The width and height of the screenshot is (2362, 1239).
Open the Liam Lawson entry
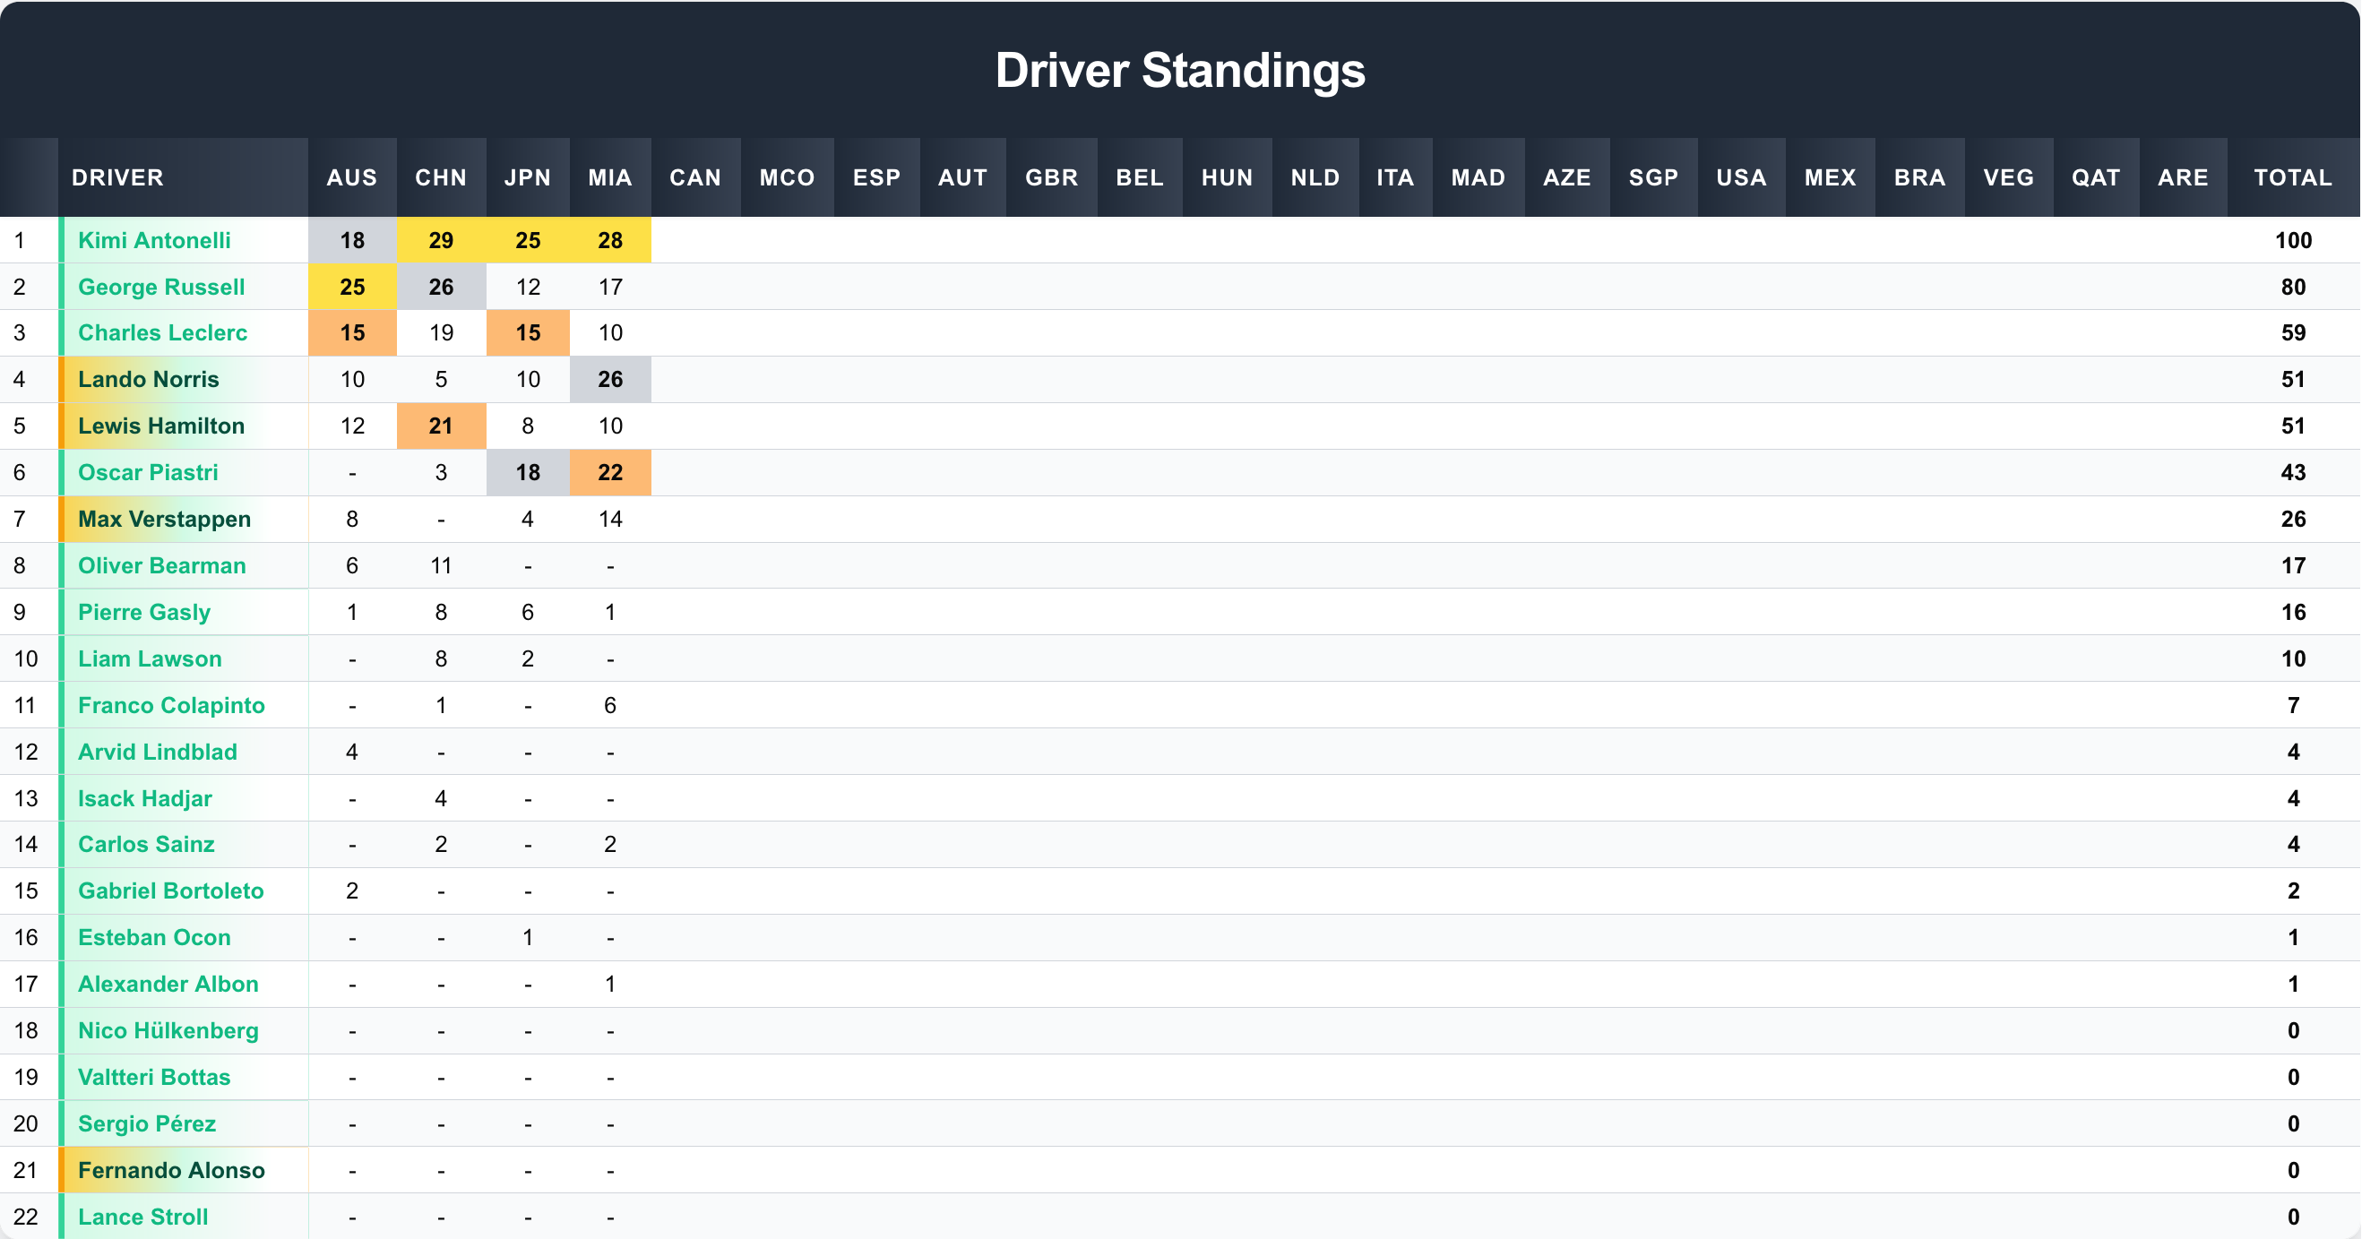pos(150,658)
